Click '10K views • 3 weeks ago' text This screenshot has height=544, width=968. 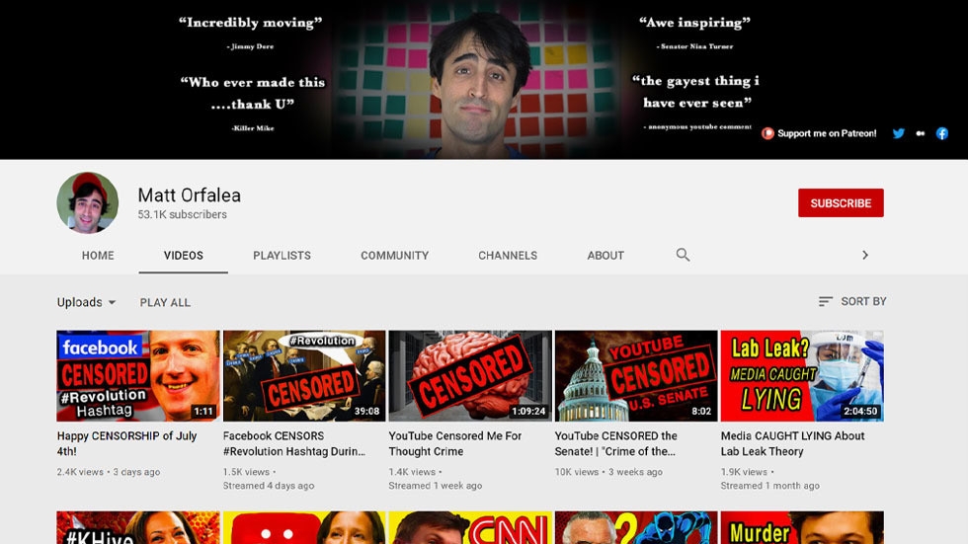pos(608,472)
